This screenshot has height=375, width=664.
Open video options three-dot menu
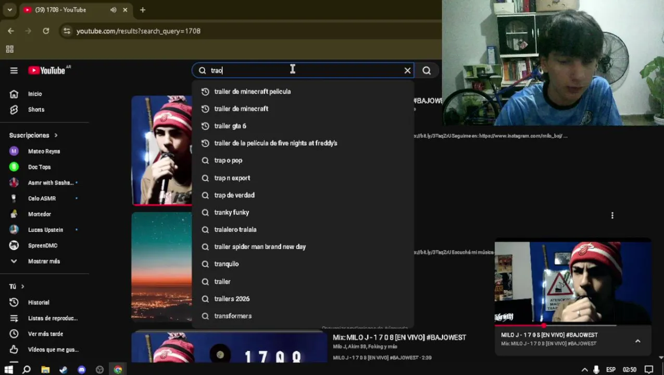[x=612, y=215]
